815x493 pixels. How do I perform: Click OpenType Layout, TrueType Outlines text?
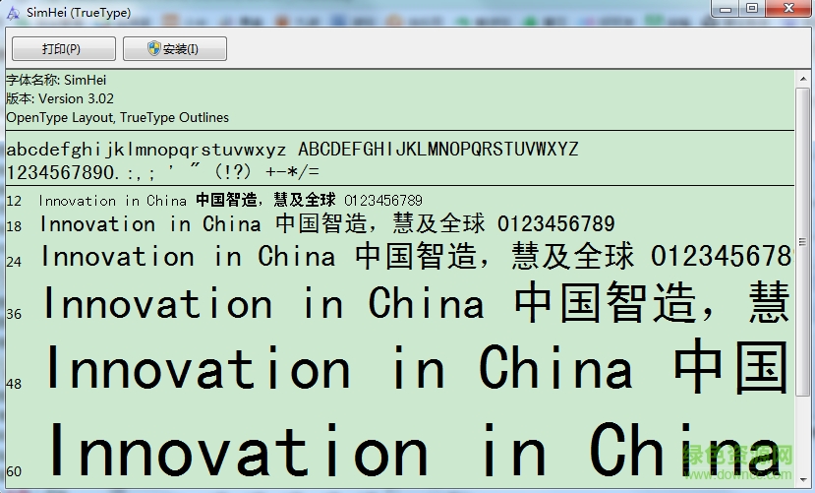coord(117,117)
